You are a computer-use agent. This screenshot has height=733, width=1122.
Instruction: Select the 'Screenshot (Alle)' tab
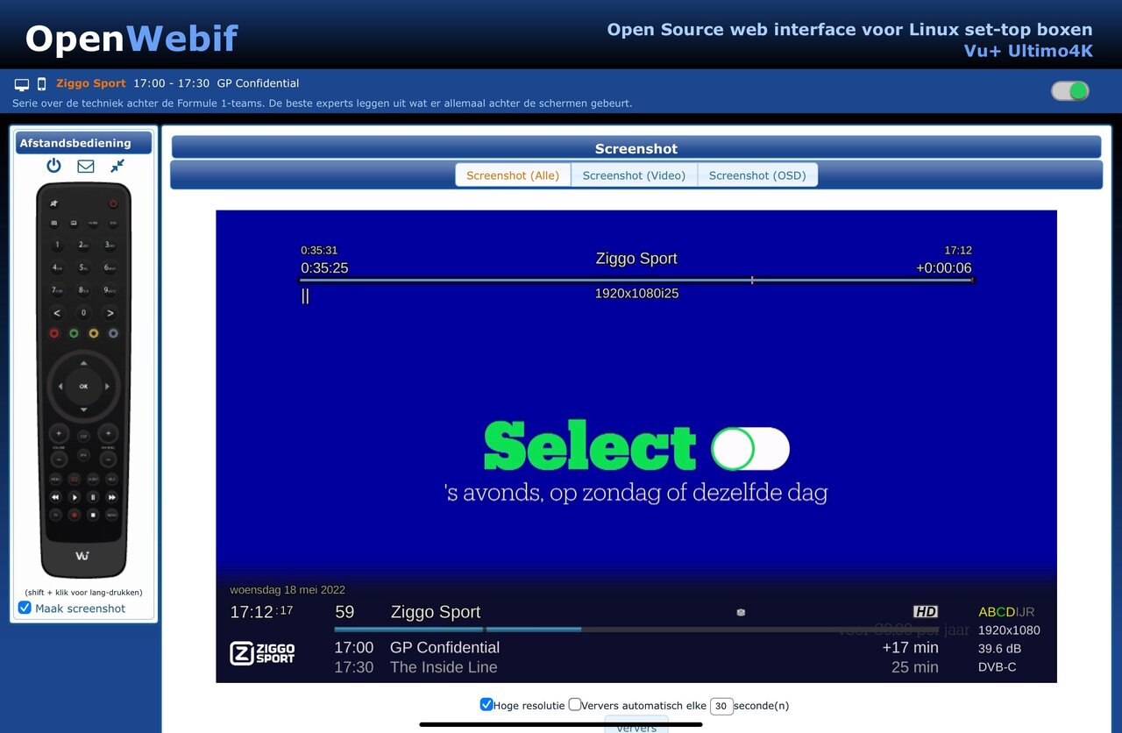(513, 175)
